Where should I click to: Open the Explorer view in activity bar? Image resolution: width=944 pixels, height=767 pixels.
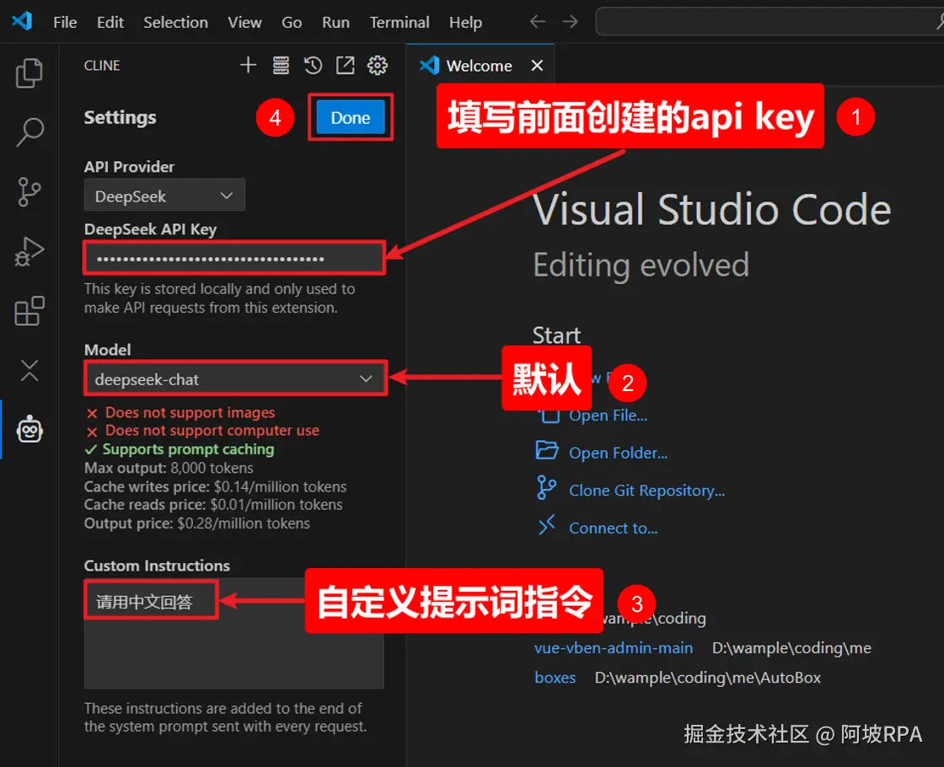click(x=29, y=72)
